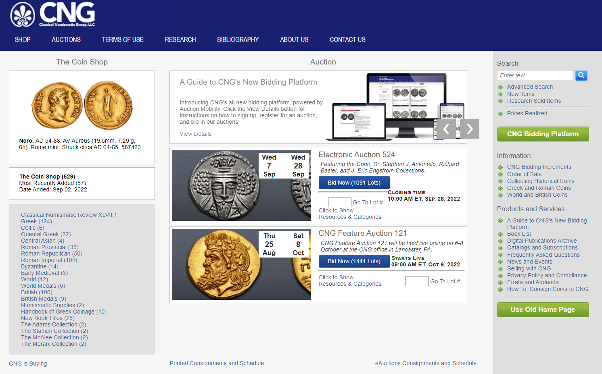Open the SHOP menu
Viewport: 602px width, 374px height.
pyautogui.click(x=23, y=39)
